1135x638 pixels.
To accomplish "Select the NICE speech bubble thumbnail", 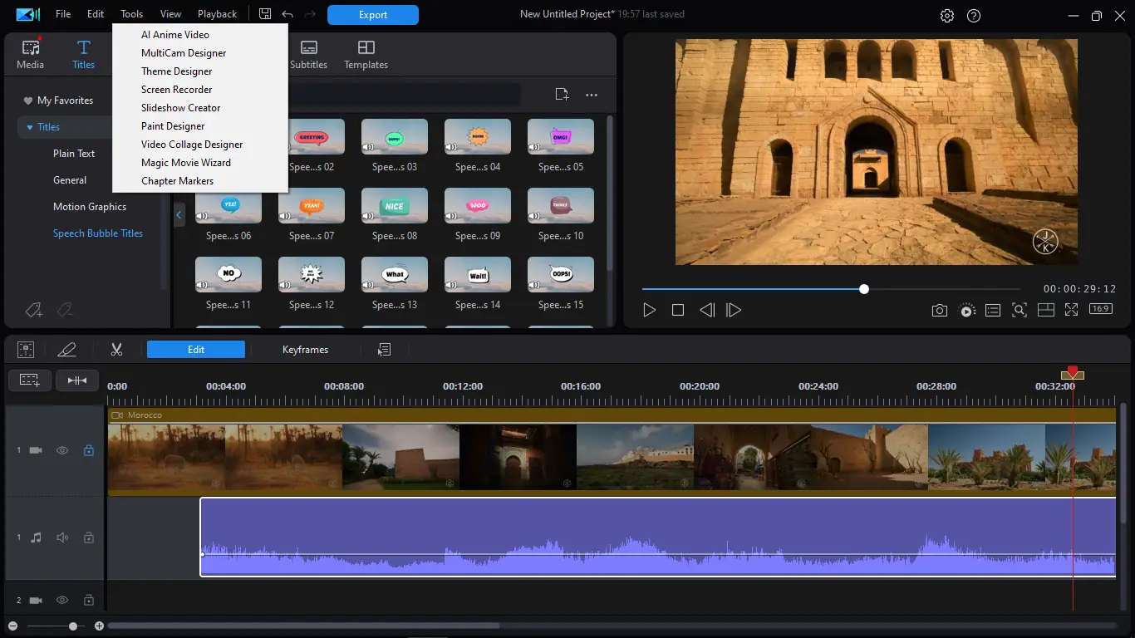I will click(x=395, y=206).
